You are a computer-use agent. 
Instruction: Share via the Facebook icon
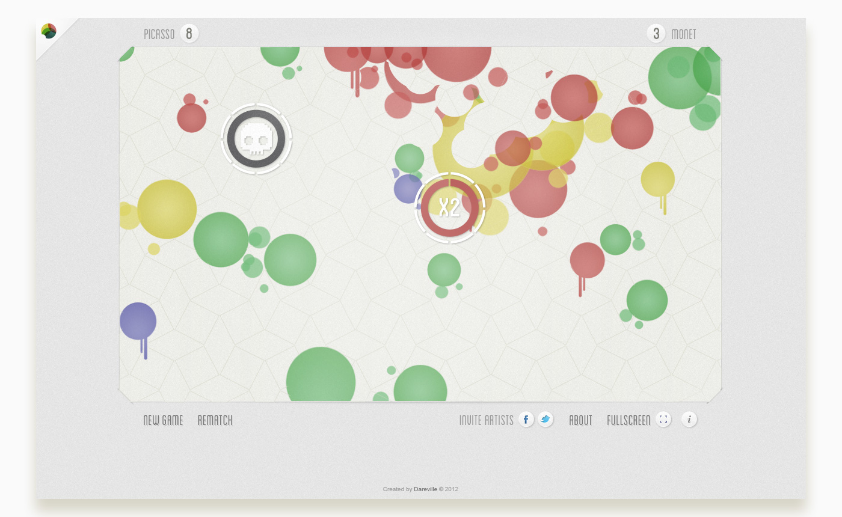[526, 420]
